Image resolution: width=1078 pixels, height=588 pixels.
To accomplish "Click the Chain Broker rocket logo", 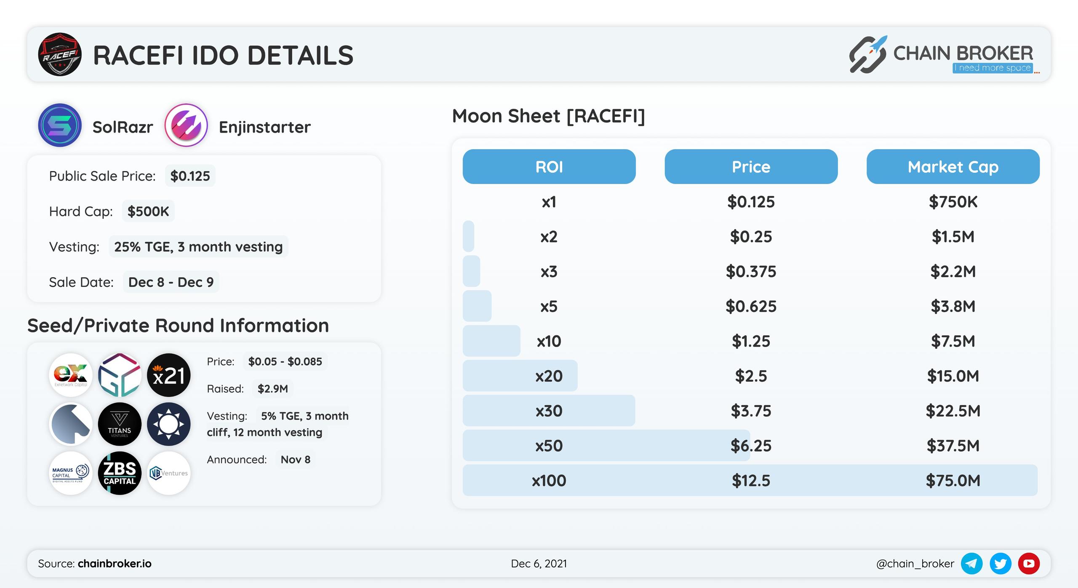I will (x=868, y=54).
